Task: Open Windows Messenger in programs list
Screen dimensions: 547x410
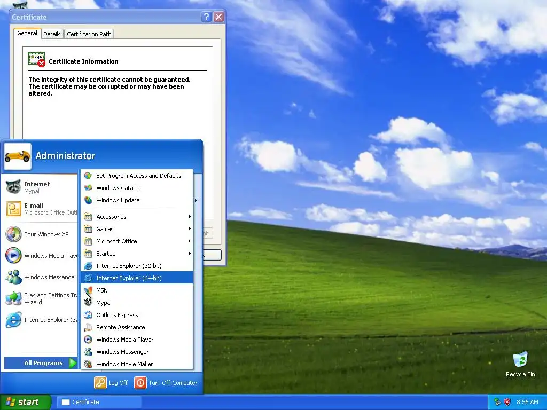Action: click(x=137, y=352)
